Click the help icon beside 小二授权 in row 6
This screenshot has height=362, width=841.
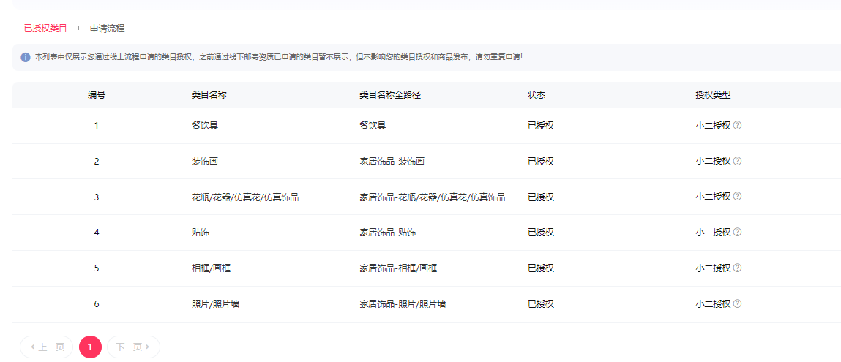(737, 303)
